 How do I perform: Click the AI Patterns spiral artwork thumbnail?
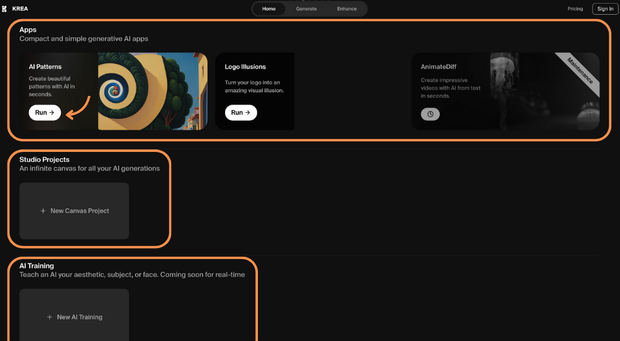(153, 91)
